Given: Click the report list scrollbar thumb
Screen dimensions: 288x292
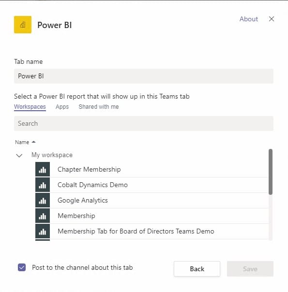Looking at the screenshot, I should click(271, 172).
